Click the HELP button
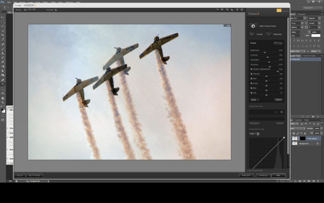This screenshot has height=203, width=324. (20, 176)
